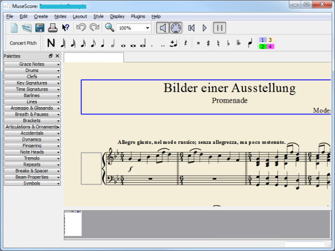Image resolution: width=335 pixels, height=251 pixels.
Task: Rewind playback to start
Action: point(191,28)
